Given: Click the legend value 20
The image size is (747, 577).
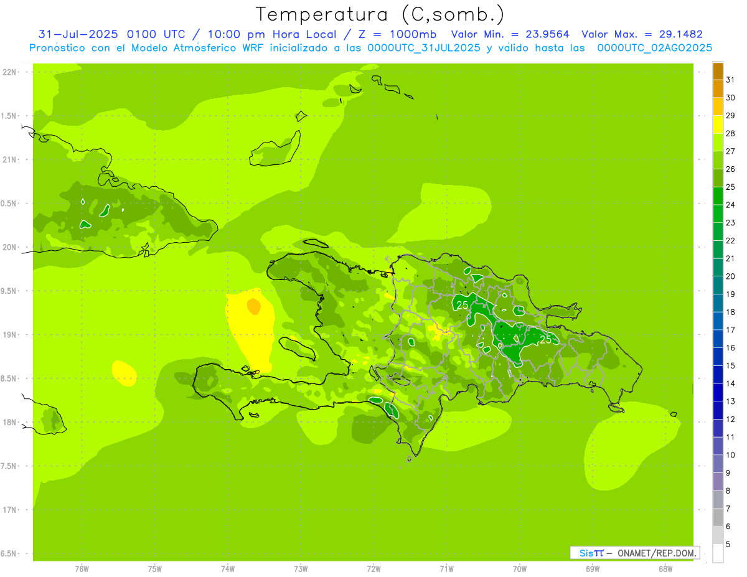Looking at the screenshot, I should [x=731, y=276].
